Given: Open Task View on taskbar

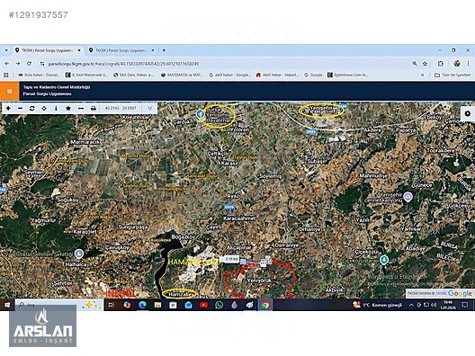Looking at the screenshot, I should click(x=112, y=305).
